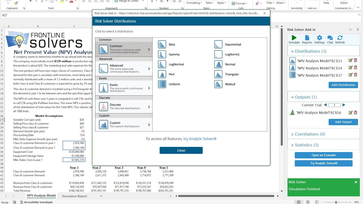Select the Weibull distribution icon

click(x=218, y=84)
